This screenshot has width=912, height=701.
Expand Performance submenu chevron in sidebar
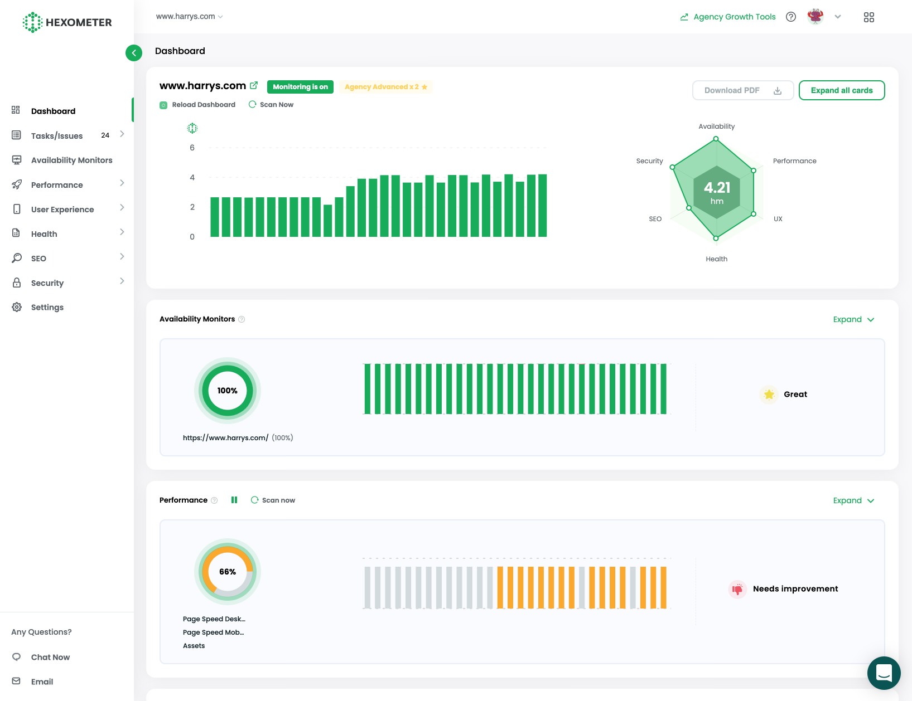(x=122, y=183)
